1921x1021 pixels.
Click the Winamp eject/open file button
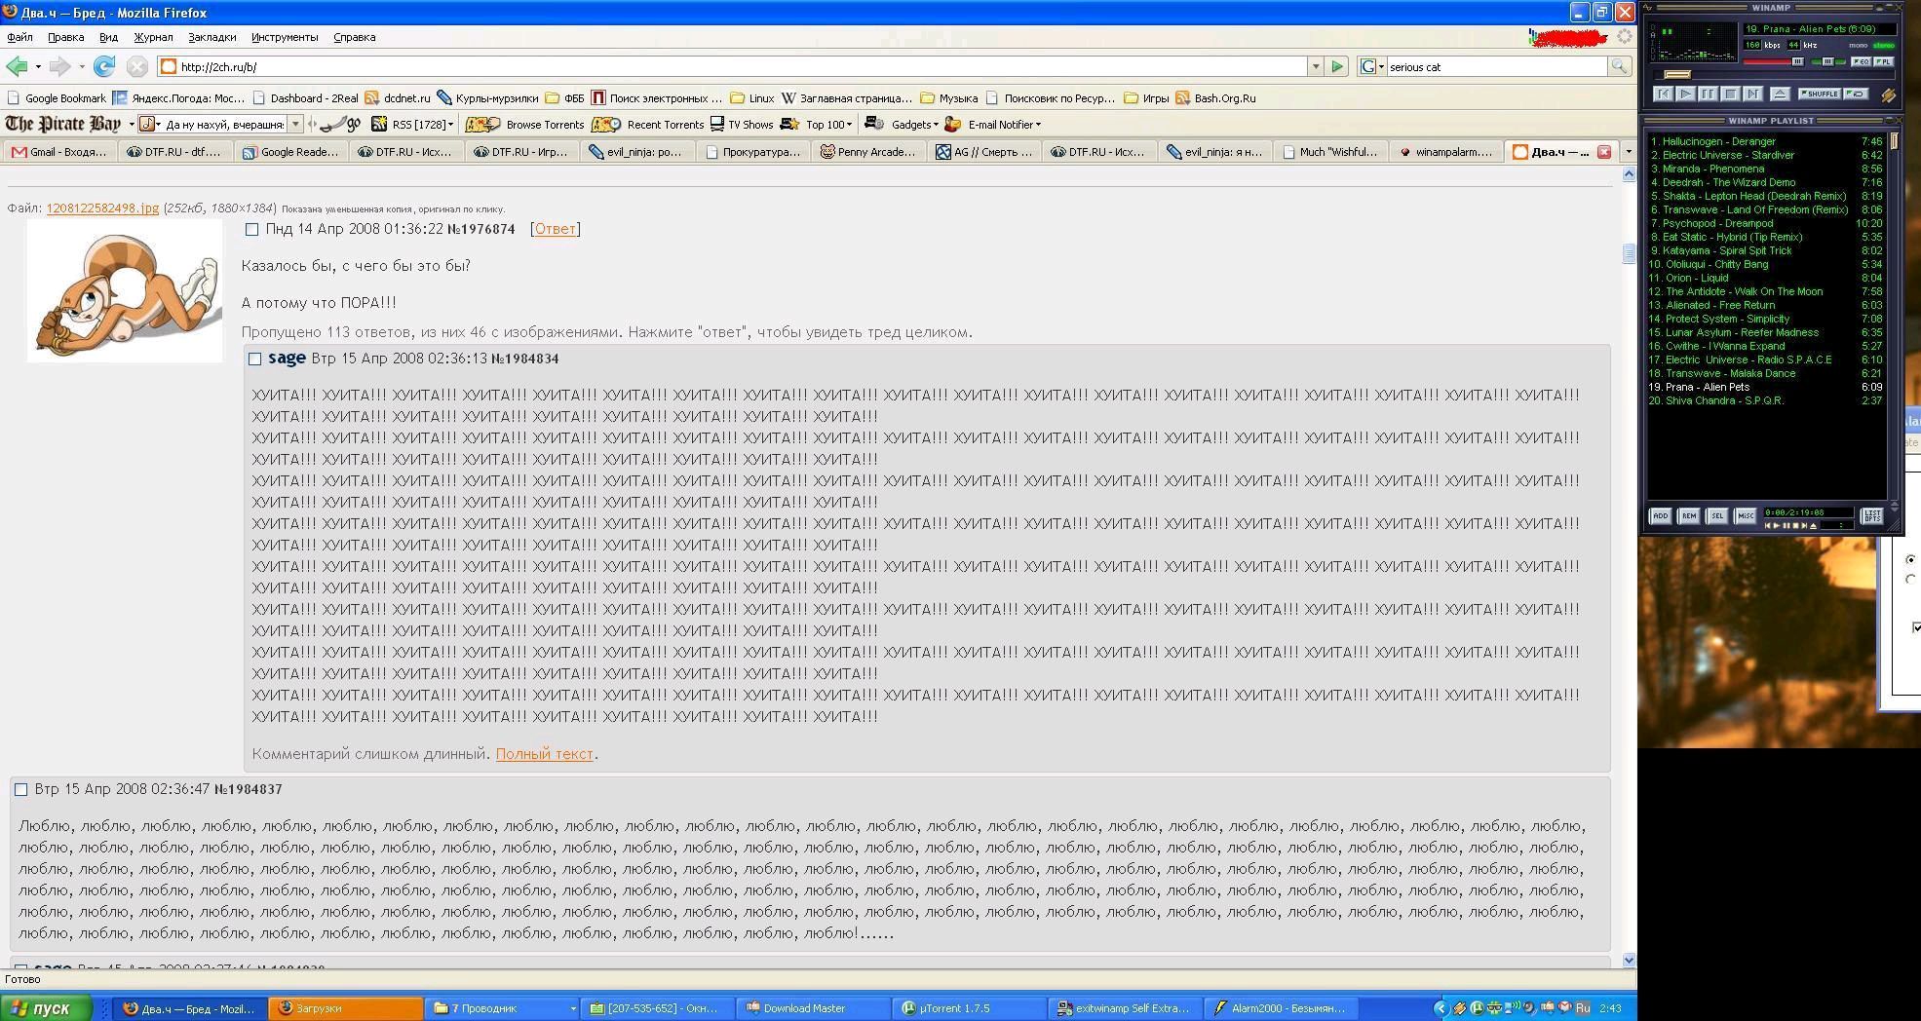click(x=1780, y=95)
